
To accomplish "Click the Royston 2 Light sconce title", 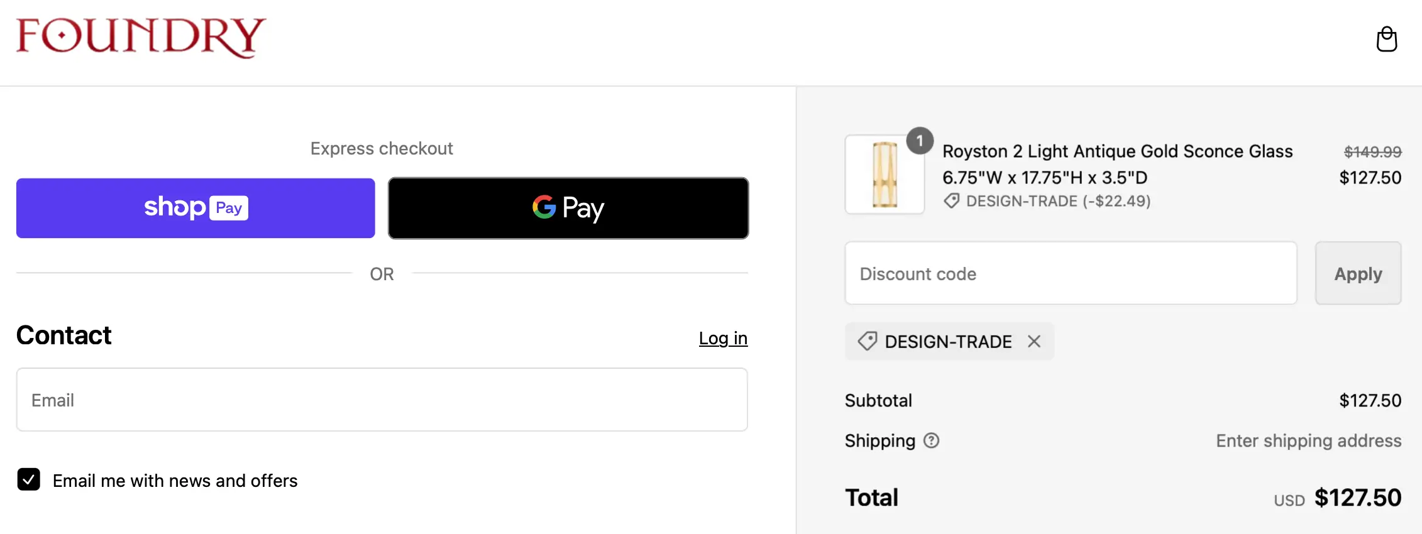I will [1117, 151].
